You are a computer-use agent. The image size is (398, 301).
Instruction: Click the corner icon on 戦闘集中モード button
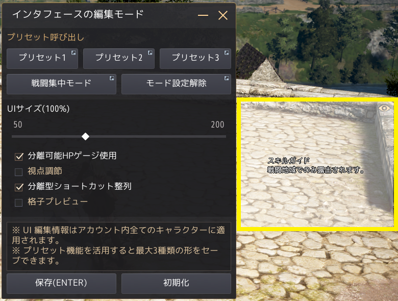pyautogui.click(x=112, y=78)
